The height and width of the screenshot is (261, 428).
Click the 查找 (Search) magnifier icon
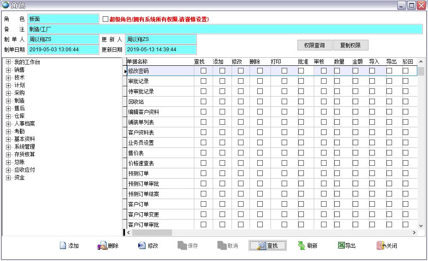(x=261, y=246)
